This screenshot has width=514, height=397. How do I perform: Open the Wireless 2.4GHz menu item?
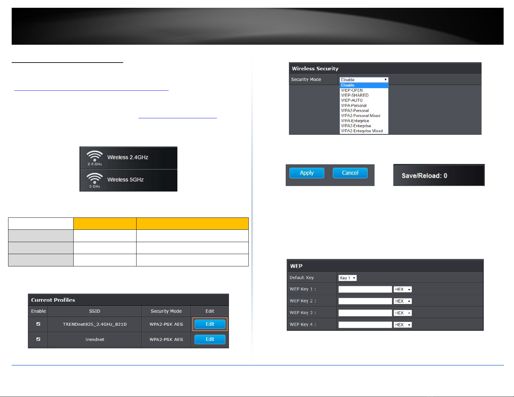[128, 158]
